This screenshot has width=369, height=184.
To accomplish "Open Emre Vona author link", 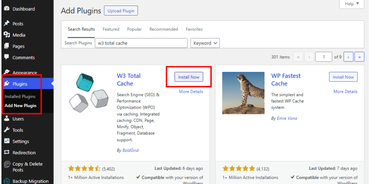I will (x=287, y=118).
